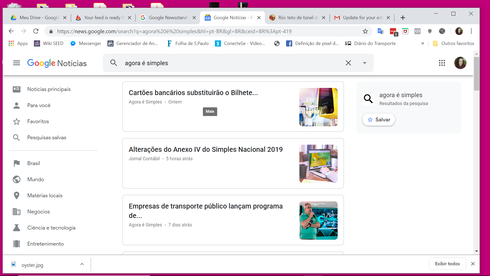
Task: Open the hamburger main menu
Action: click(17, 63)
